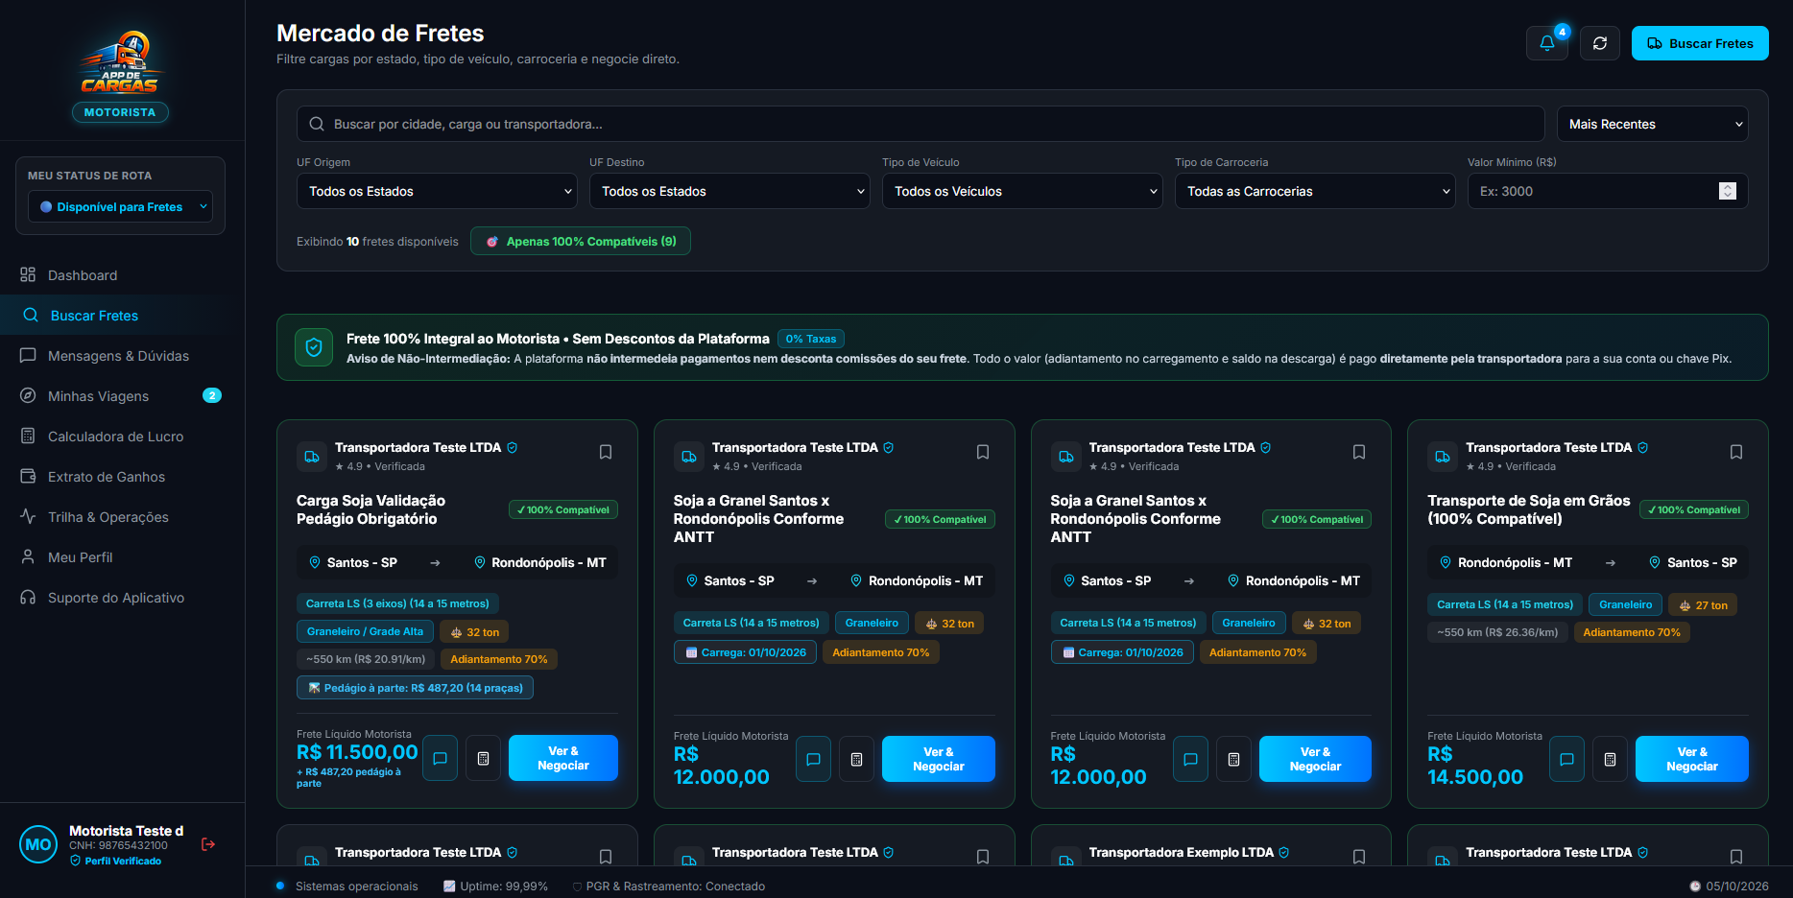
Task: Click PGR & Rastreamento: Conectado status
Action: [x=669, y=886]
